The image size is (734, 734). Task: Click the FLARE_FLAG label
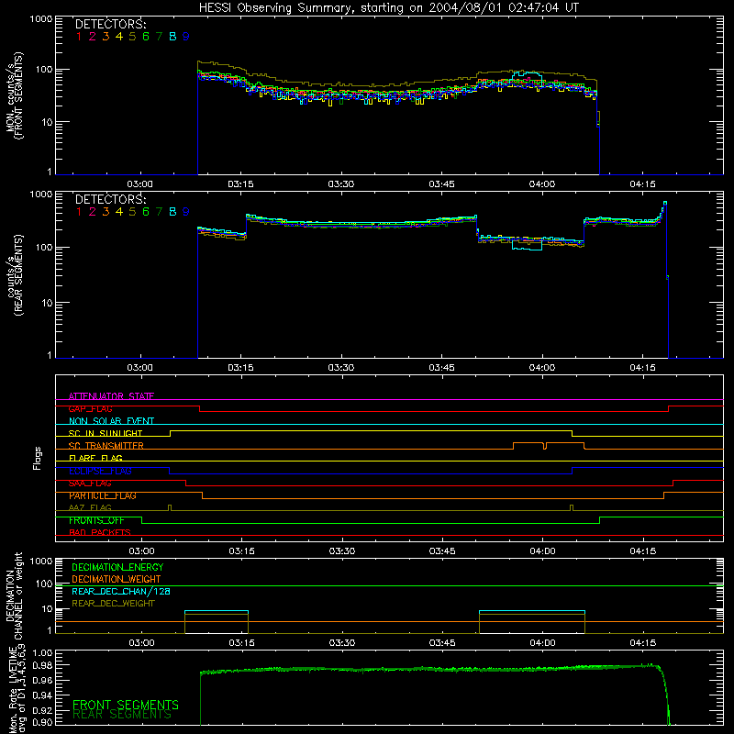pyautogui.click(x=95, y=458)
